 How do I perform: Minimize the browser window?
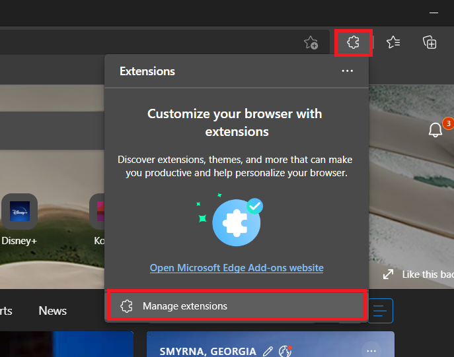(434, 13)
